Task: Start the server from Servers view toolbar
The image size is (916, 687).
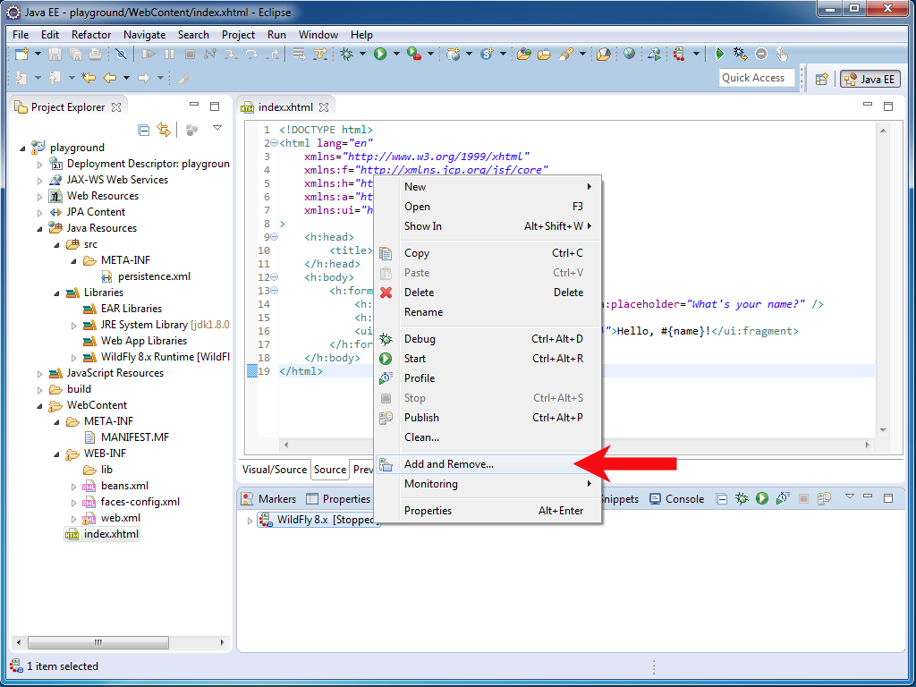Action: click(762, 498)
